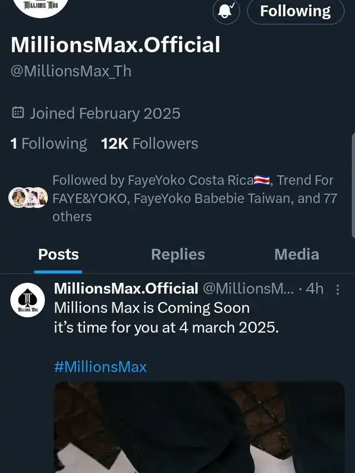The image size is (355, 473).
Task: Open the profile picture at top
Action: (x=40, y=7)
